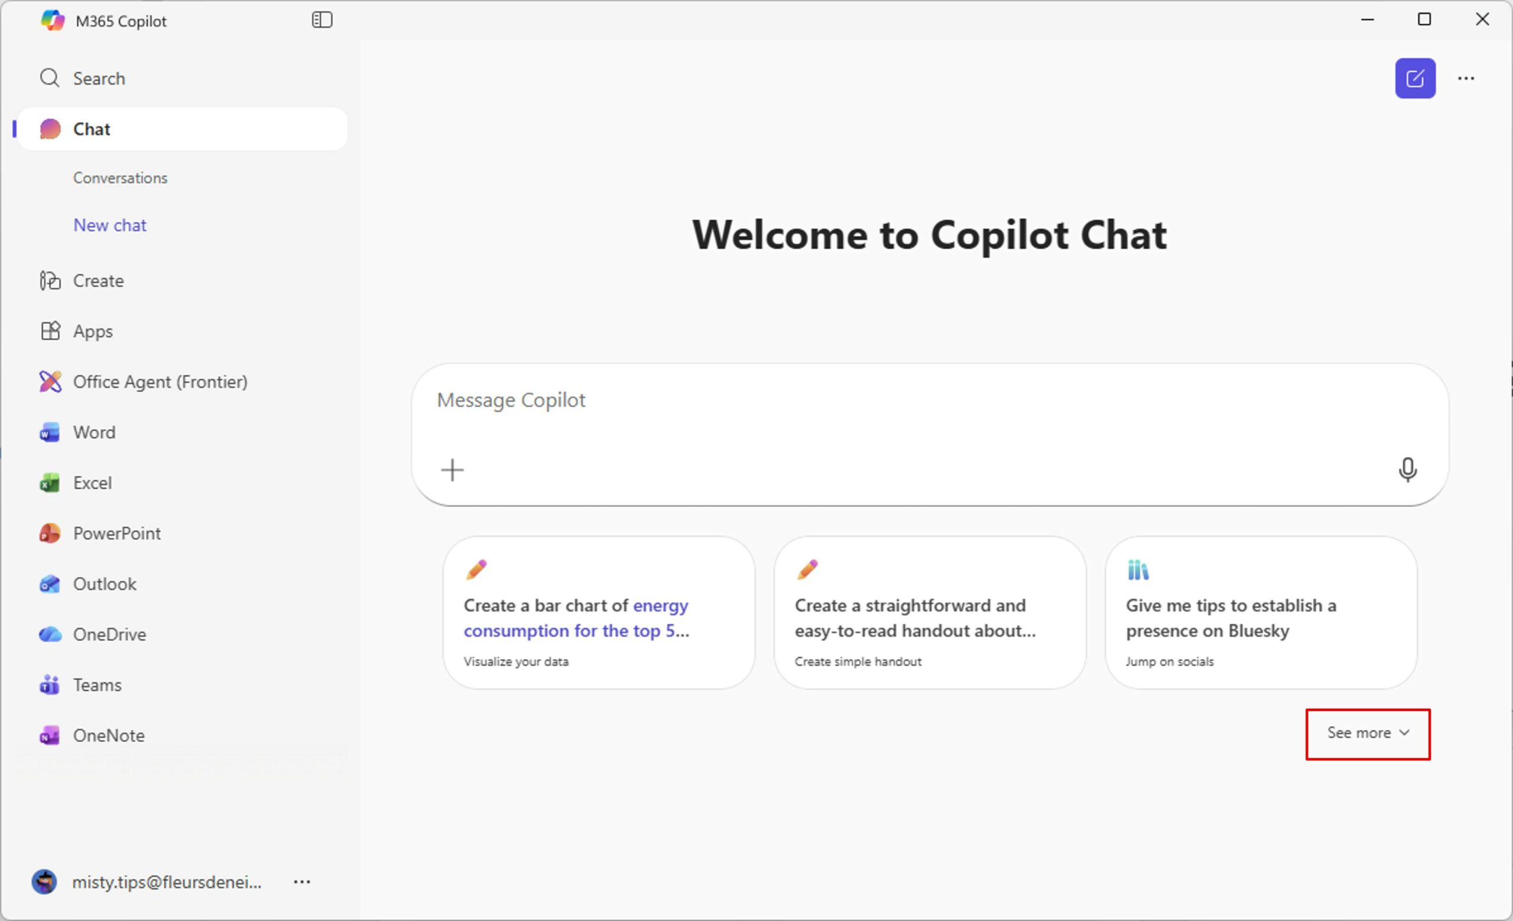Open Office Agent (Frontier)
This screenshot has height=921, width=1513.
160,381
